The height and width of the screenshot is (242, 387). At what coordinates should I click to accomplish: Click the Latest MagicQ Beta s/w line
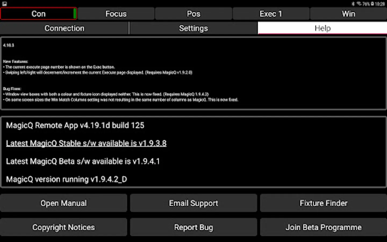tap(83, 161)
